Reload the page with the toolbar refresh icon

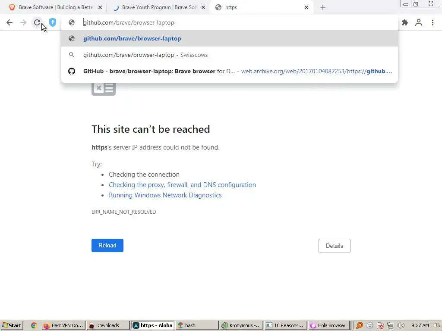pos(37,22)
